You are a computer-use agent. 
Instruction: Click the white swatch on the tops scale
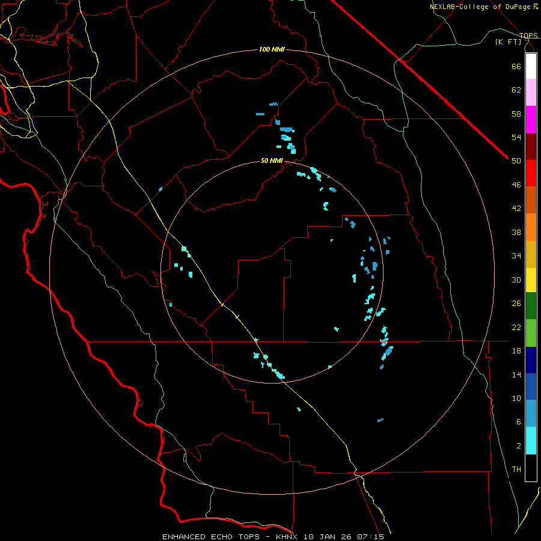[x=531, y=66]
